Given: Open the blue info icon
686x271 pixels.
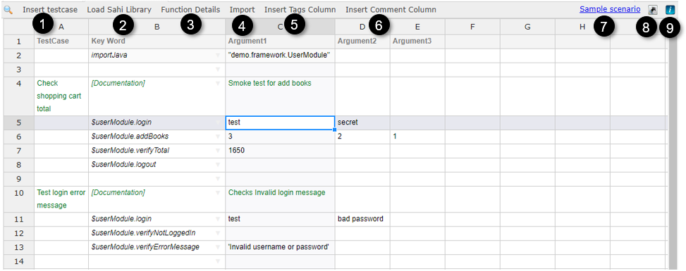Looking at the screenshot, I should tap(669, 10).
